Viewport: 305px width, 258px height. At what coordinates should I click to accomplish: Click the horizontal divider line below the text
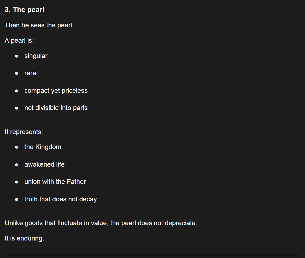152,255
